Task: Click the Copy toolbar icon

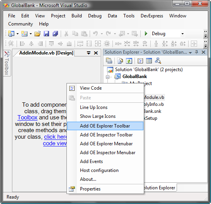Action: click(75, 34)
